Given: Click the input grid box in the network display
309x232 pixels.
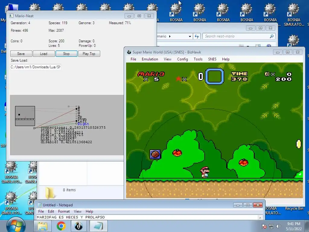Looking at the screenshot, I should pos(25,116).
